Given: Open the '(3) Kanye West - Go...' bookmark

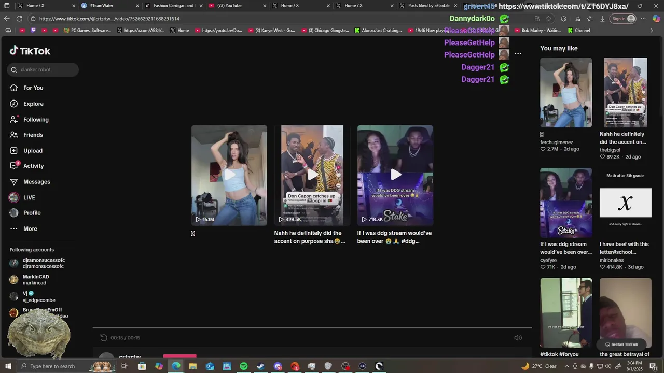Looking at the screenshot, I should click(x=271, y=31).
